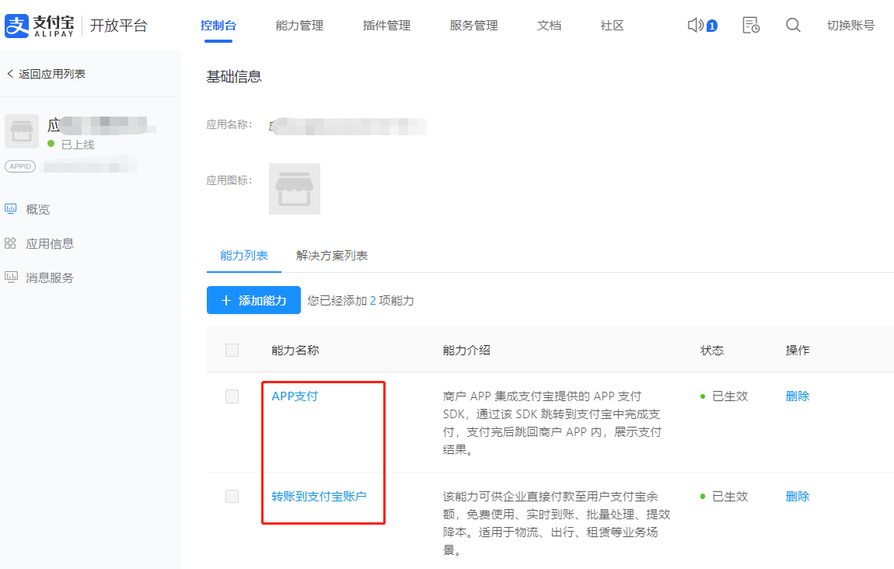
Task: Click the app storefront icon in sidebar
Action: [x=22, y=131]
